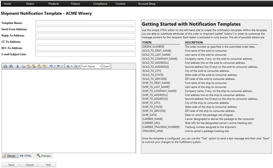Viewport: 273px width, 168px height.
Task: Click the Template Name input field
Action: coord(86,23)
